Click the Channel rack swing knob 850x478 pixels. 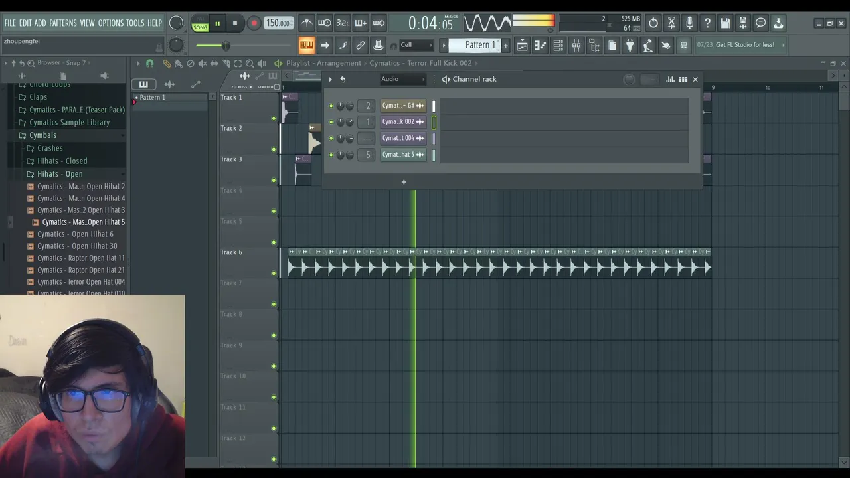click(630, 80)
